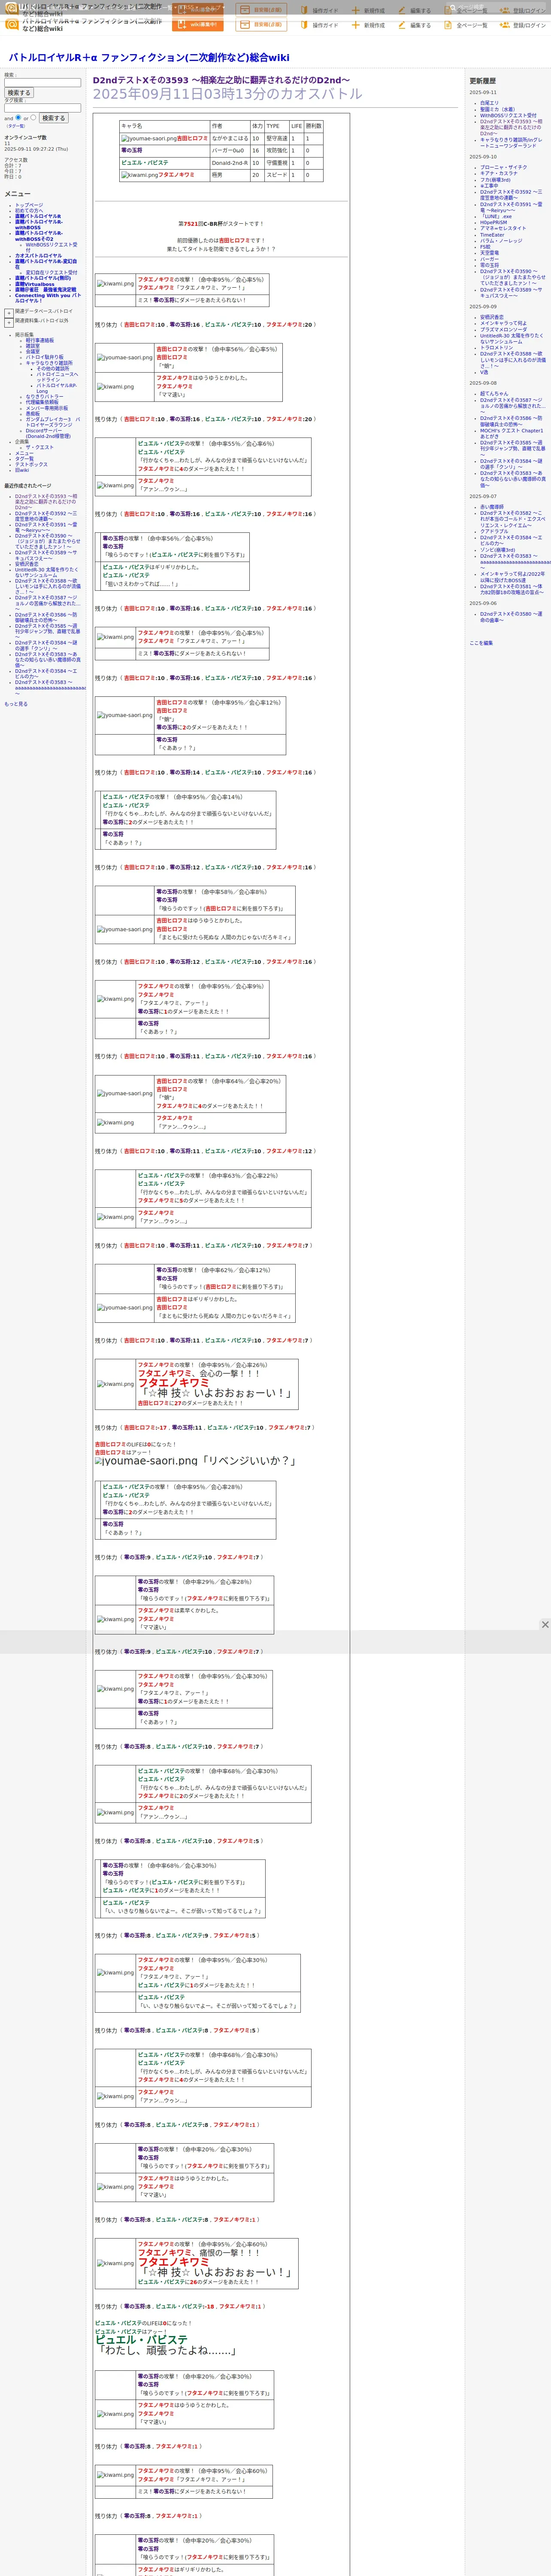Expand the 関連資料集-バトロイ以外 plus box
551x2576 pixels.
9,323
